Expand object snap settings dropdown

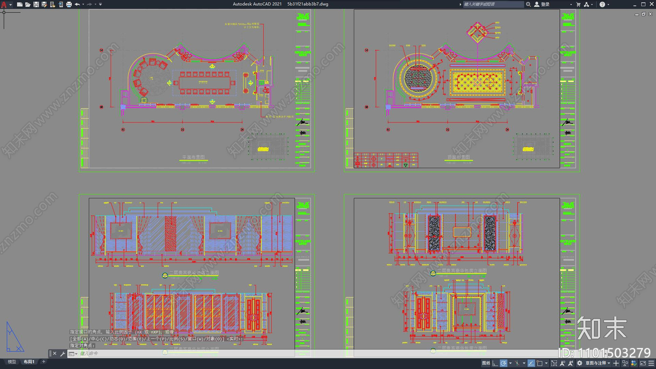(x=546, y=363)
